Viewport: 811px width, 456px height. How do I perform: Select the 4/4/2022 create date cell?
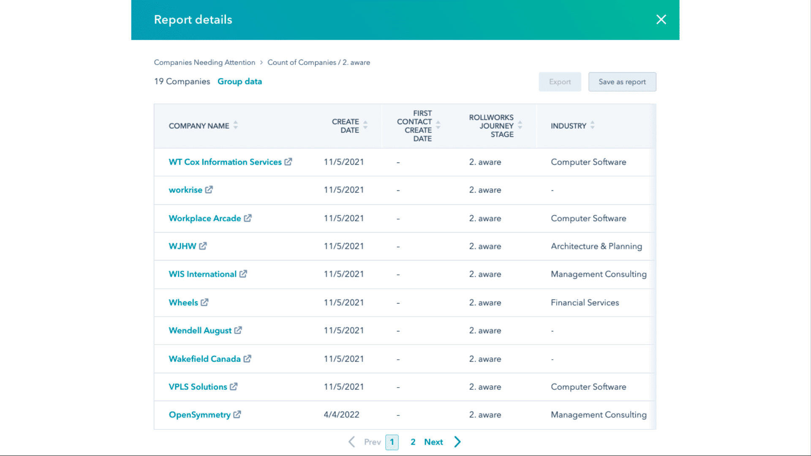point(341,414)
